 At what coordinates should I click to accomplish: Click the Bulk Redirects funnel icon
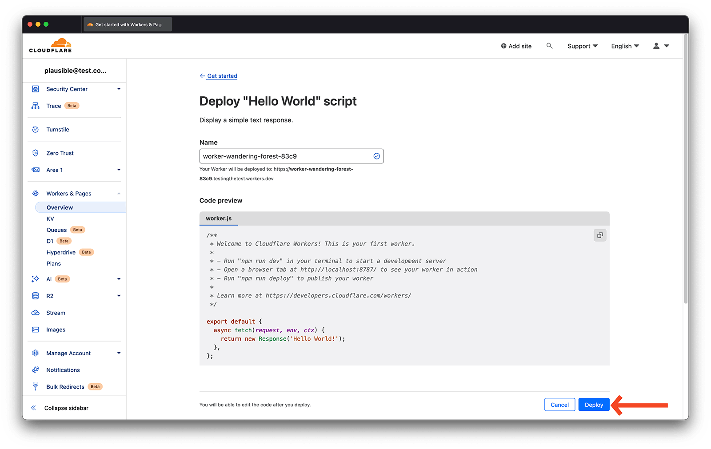point(36,387)
